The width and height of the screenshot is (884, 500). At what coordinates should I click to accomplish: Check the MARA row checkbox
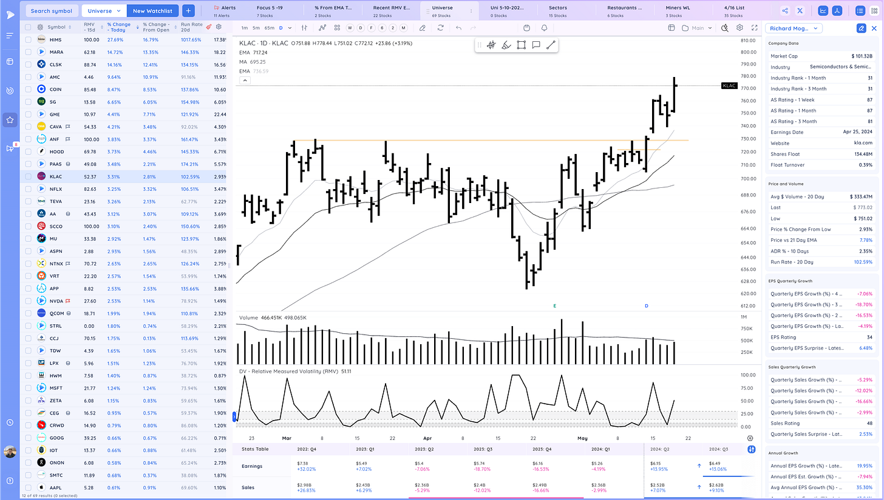[x=28, y=52]
